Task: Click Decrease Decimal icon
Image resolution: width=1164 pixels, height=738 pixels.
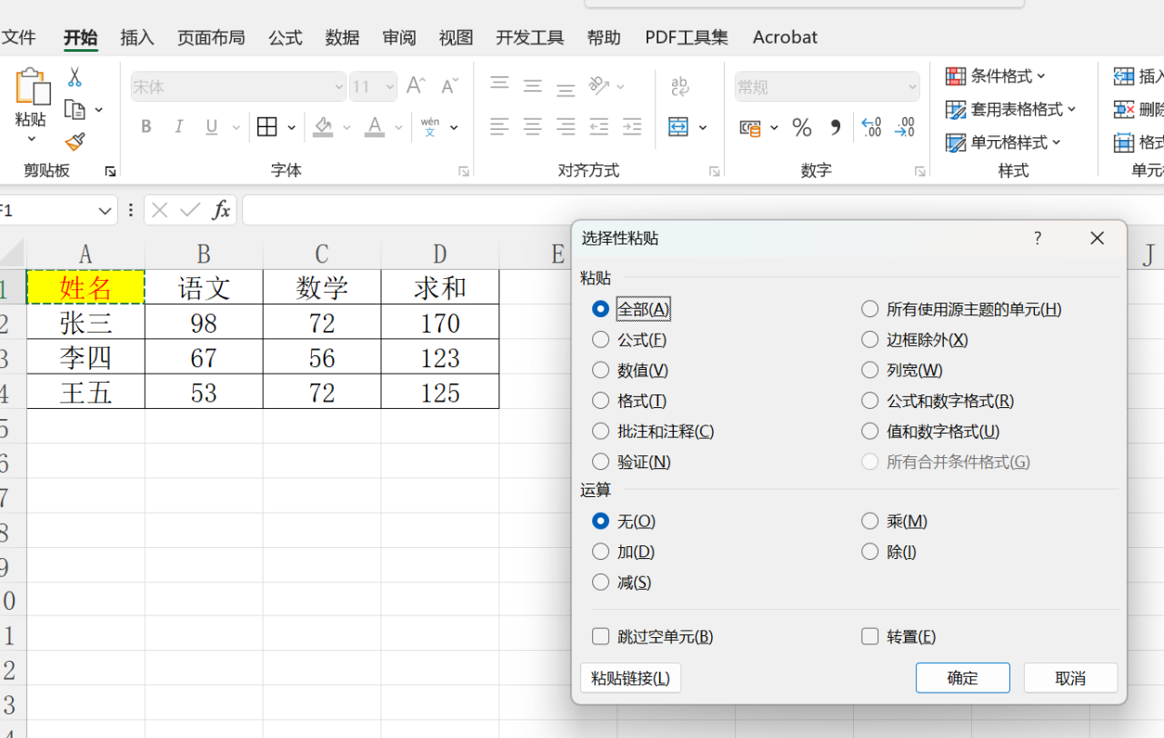Action: click(x=905, y=127)
